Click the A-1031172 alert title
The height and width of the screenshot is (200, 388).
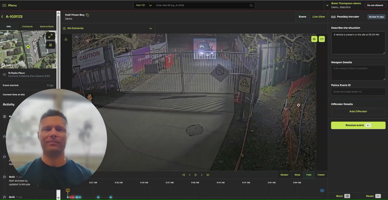tap(14, 17)
